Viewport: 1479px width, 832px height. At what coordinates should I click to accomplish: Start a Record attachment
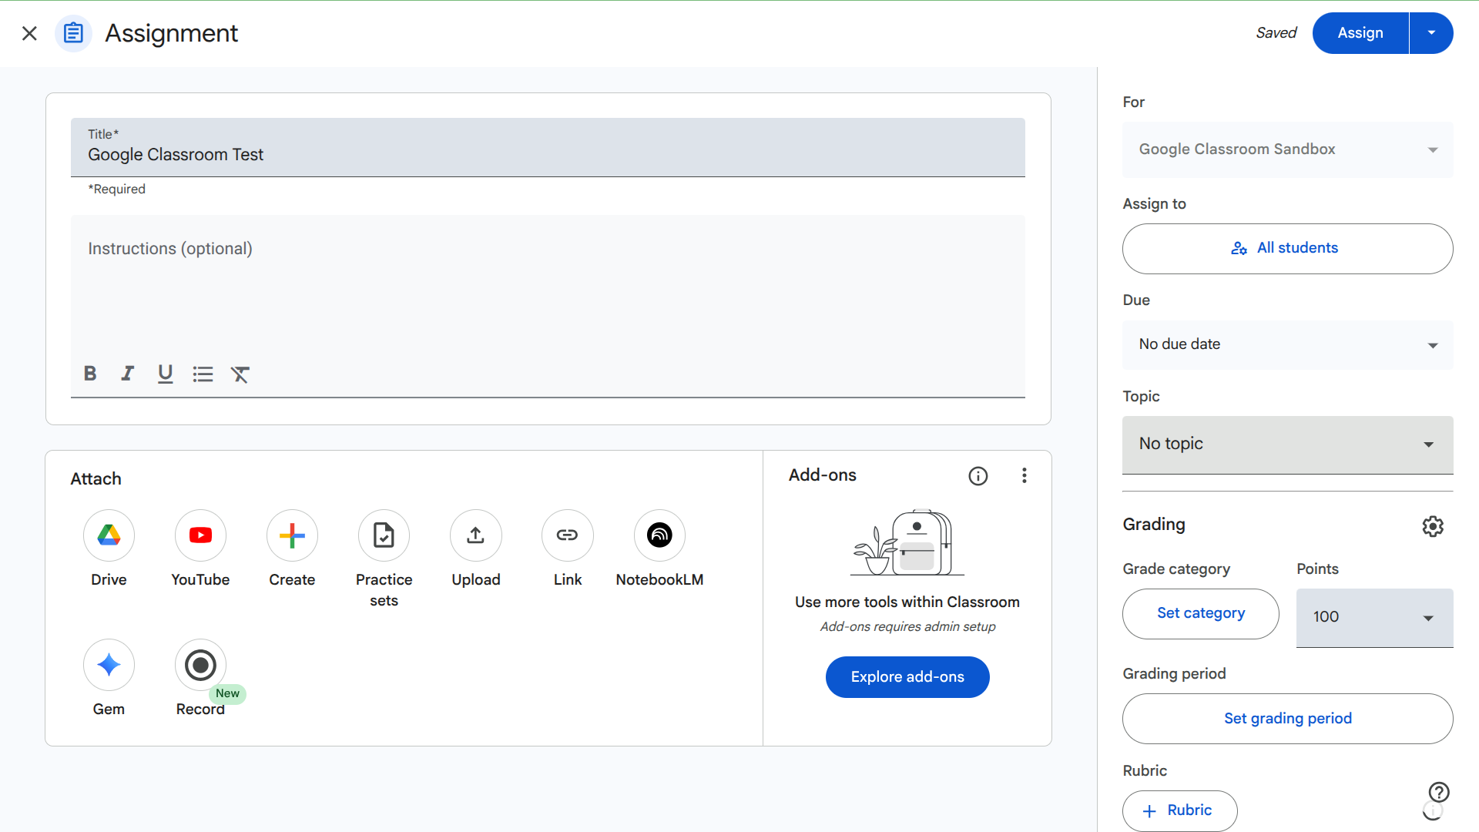tap(200, 665)
